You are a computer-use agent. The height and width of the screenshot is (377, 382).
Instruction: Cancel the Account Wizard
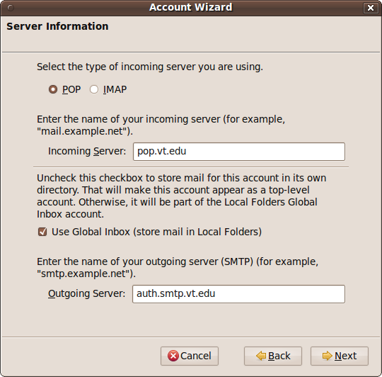point(190,356)
